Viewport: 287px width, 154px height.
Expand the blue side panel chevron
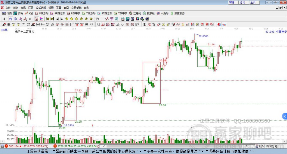click(285, 116)
